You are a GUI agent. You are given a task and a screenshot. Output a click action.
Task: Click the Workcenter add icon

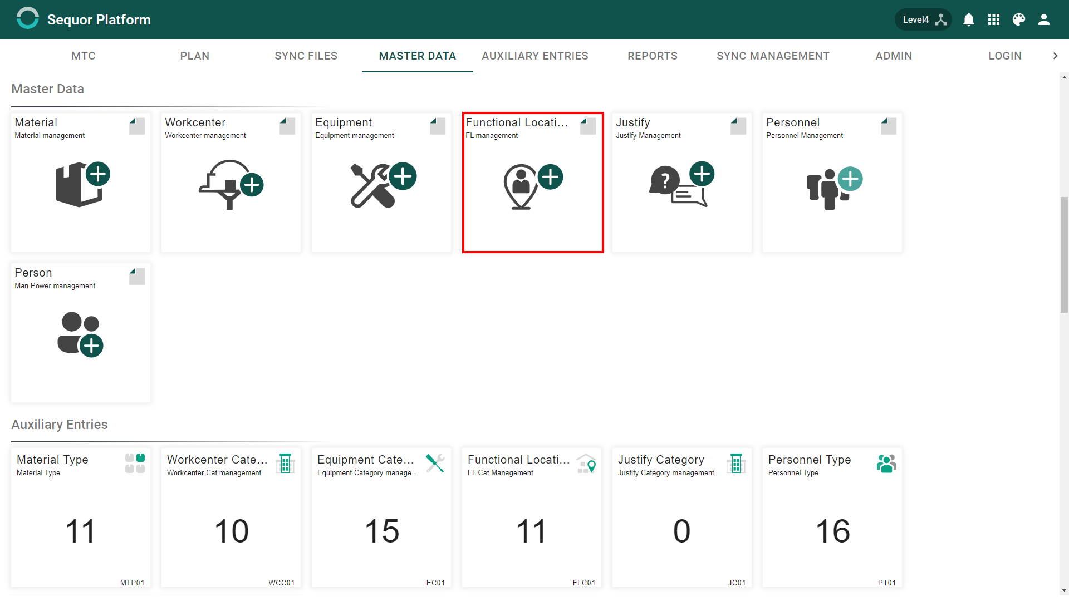point(231,184)
